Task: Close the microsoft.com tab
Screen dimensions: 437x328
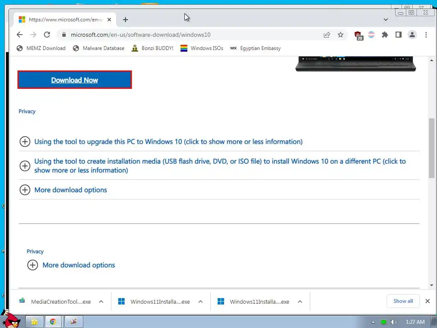Action: [109, 20]
